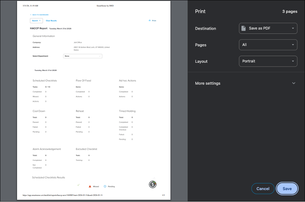This screenshot has height=202, width=305.
Task: Click the 'Cool Down' section heading
Action: (39, 111)
